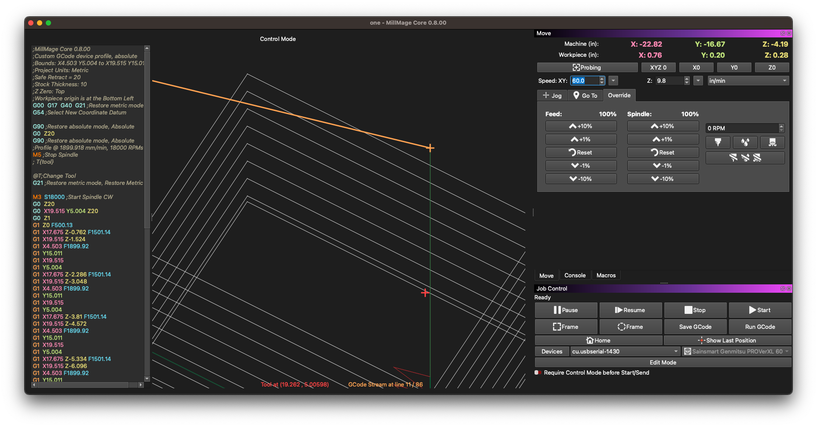Click the XY speed input field
This screenshot has height=427, width=817.
pyautogui.click(x=584, y=81)
